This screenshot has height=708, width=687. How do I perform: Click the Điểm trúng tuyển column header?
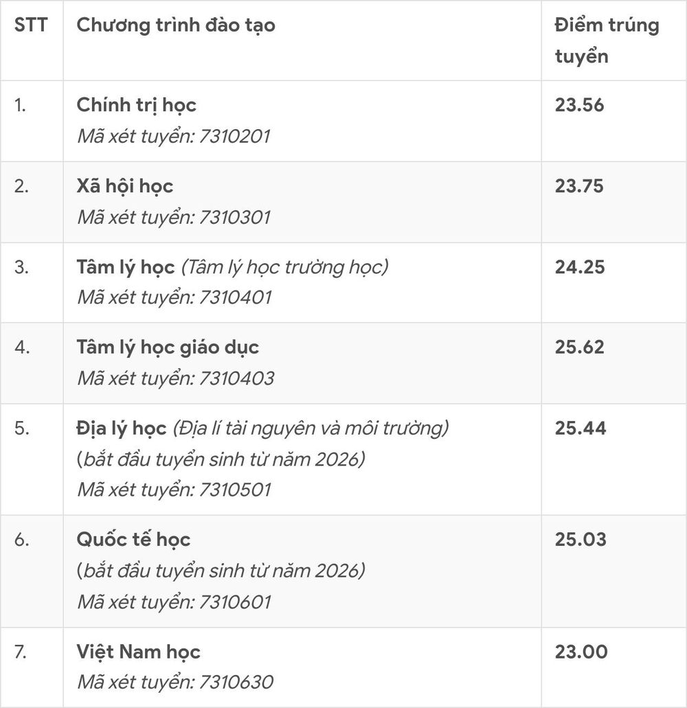[607, 41]
